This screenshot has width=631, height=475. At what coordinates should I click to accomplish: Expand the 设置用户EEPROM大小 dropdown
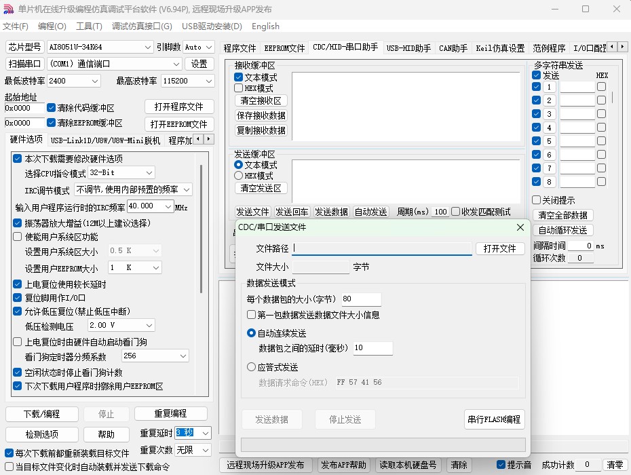tap(156, 267)
